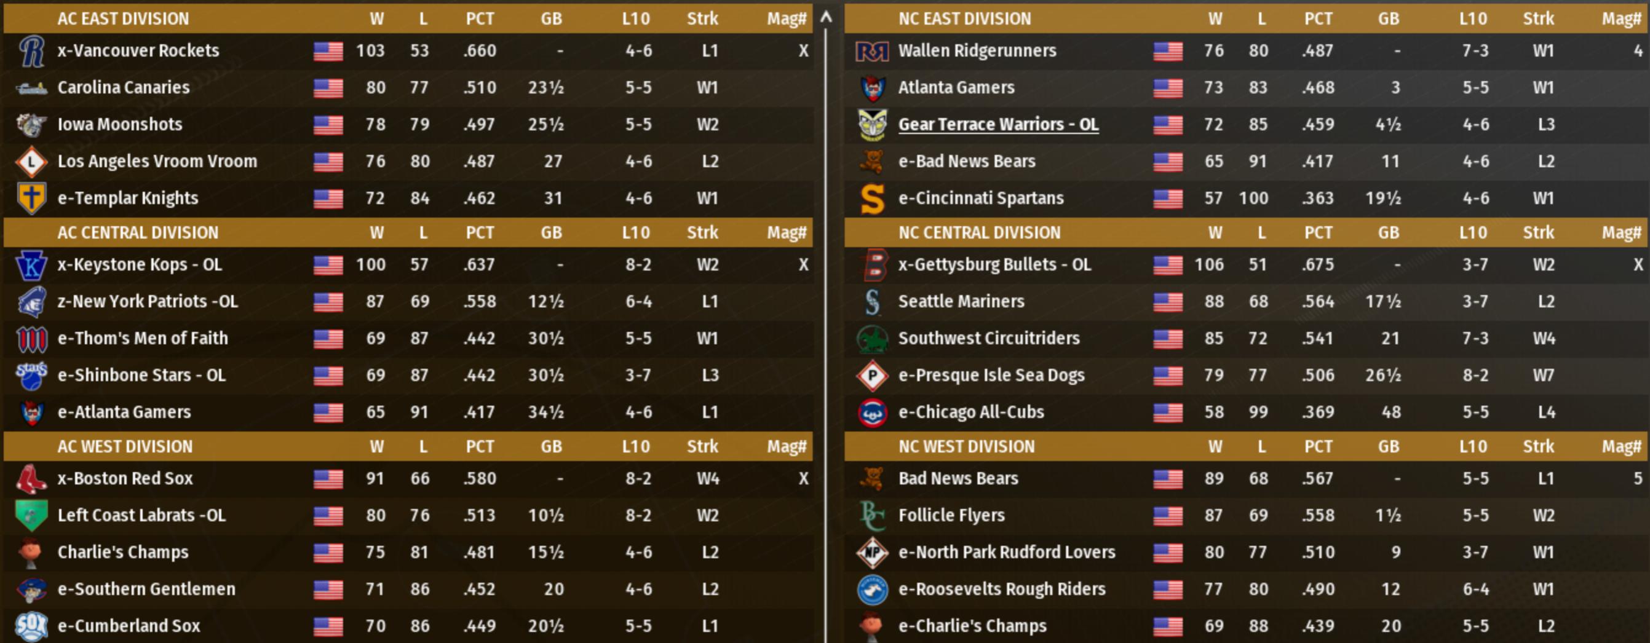
Task: Open the Iowa Moonshots team page
Action: 120,124
